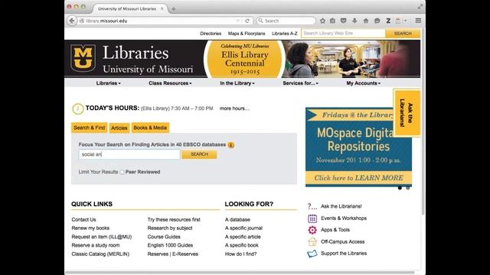Click the MU logo shield
This screenshot has width=490, height=275.
83,58
